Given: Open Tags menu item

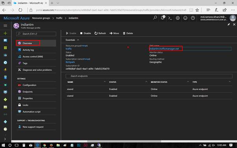Looking at the screenshot, I should pos(36,63).
